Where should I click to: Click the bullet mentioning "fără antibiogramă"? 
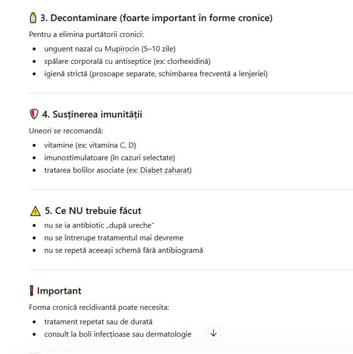[x=124, y=250]
